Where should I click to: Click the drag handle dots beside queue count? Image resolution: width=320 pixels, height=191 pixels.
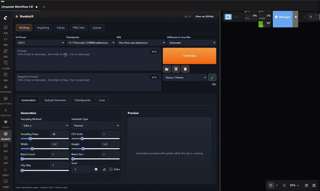(304, 17)
